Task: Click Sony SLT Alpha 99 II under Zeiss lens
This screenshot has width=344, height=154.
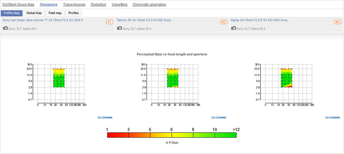Action: tap(22, 29)
